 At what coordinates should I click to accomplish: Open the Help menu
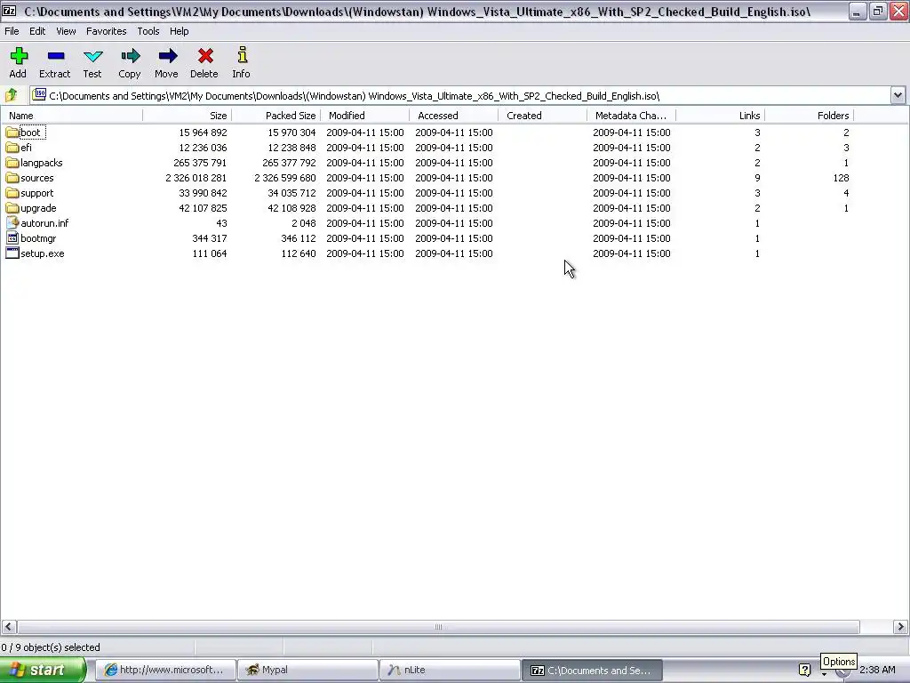pyautogui.click(x=179, y=31)
